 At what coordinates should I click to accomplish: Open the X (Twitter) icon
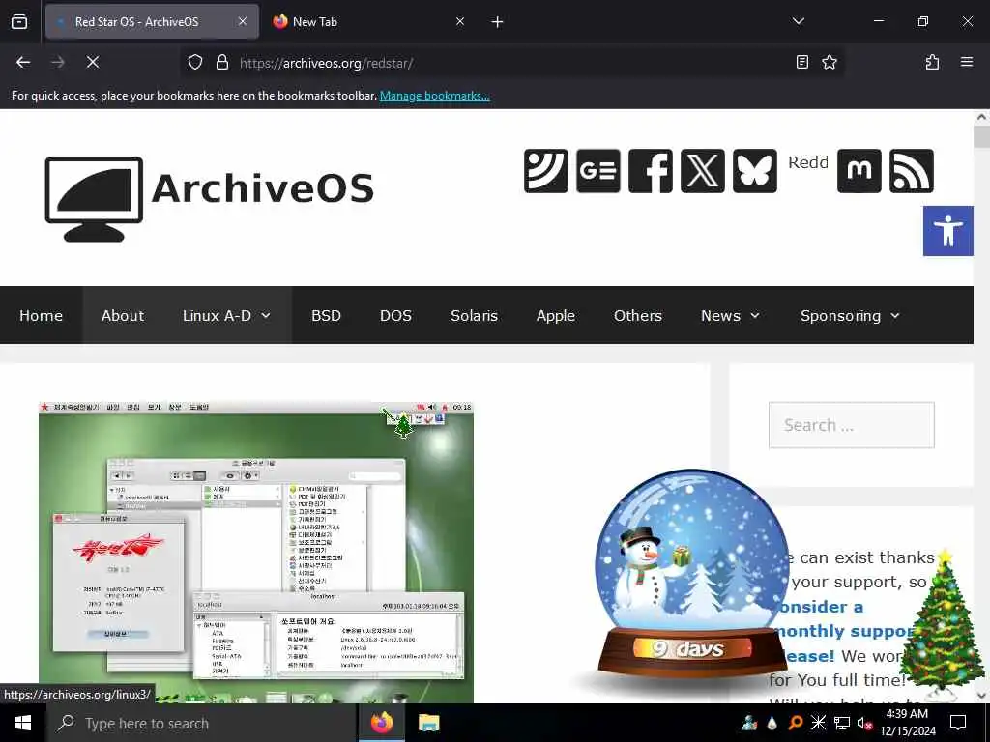(x=703, y=171)
